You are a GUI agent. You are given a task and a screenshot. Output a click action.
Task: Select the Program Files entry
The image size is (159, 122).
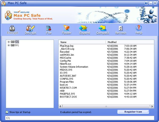(x=67, y=82)
